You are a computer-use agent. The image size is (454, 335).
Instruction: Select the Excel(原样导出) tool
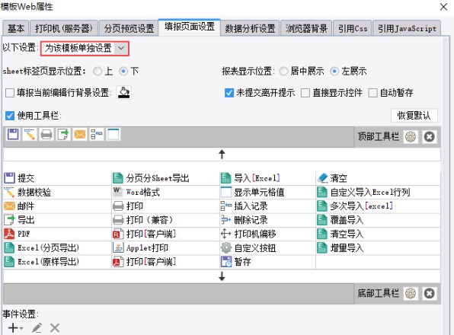point(57,262)
